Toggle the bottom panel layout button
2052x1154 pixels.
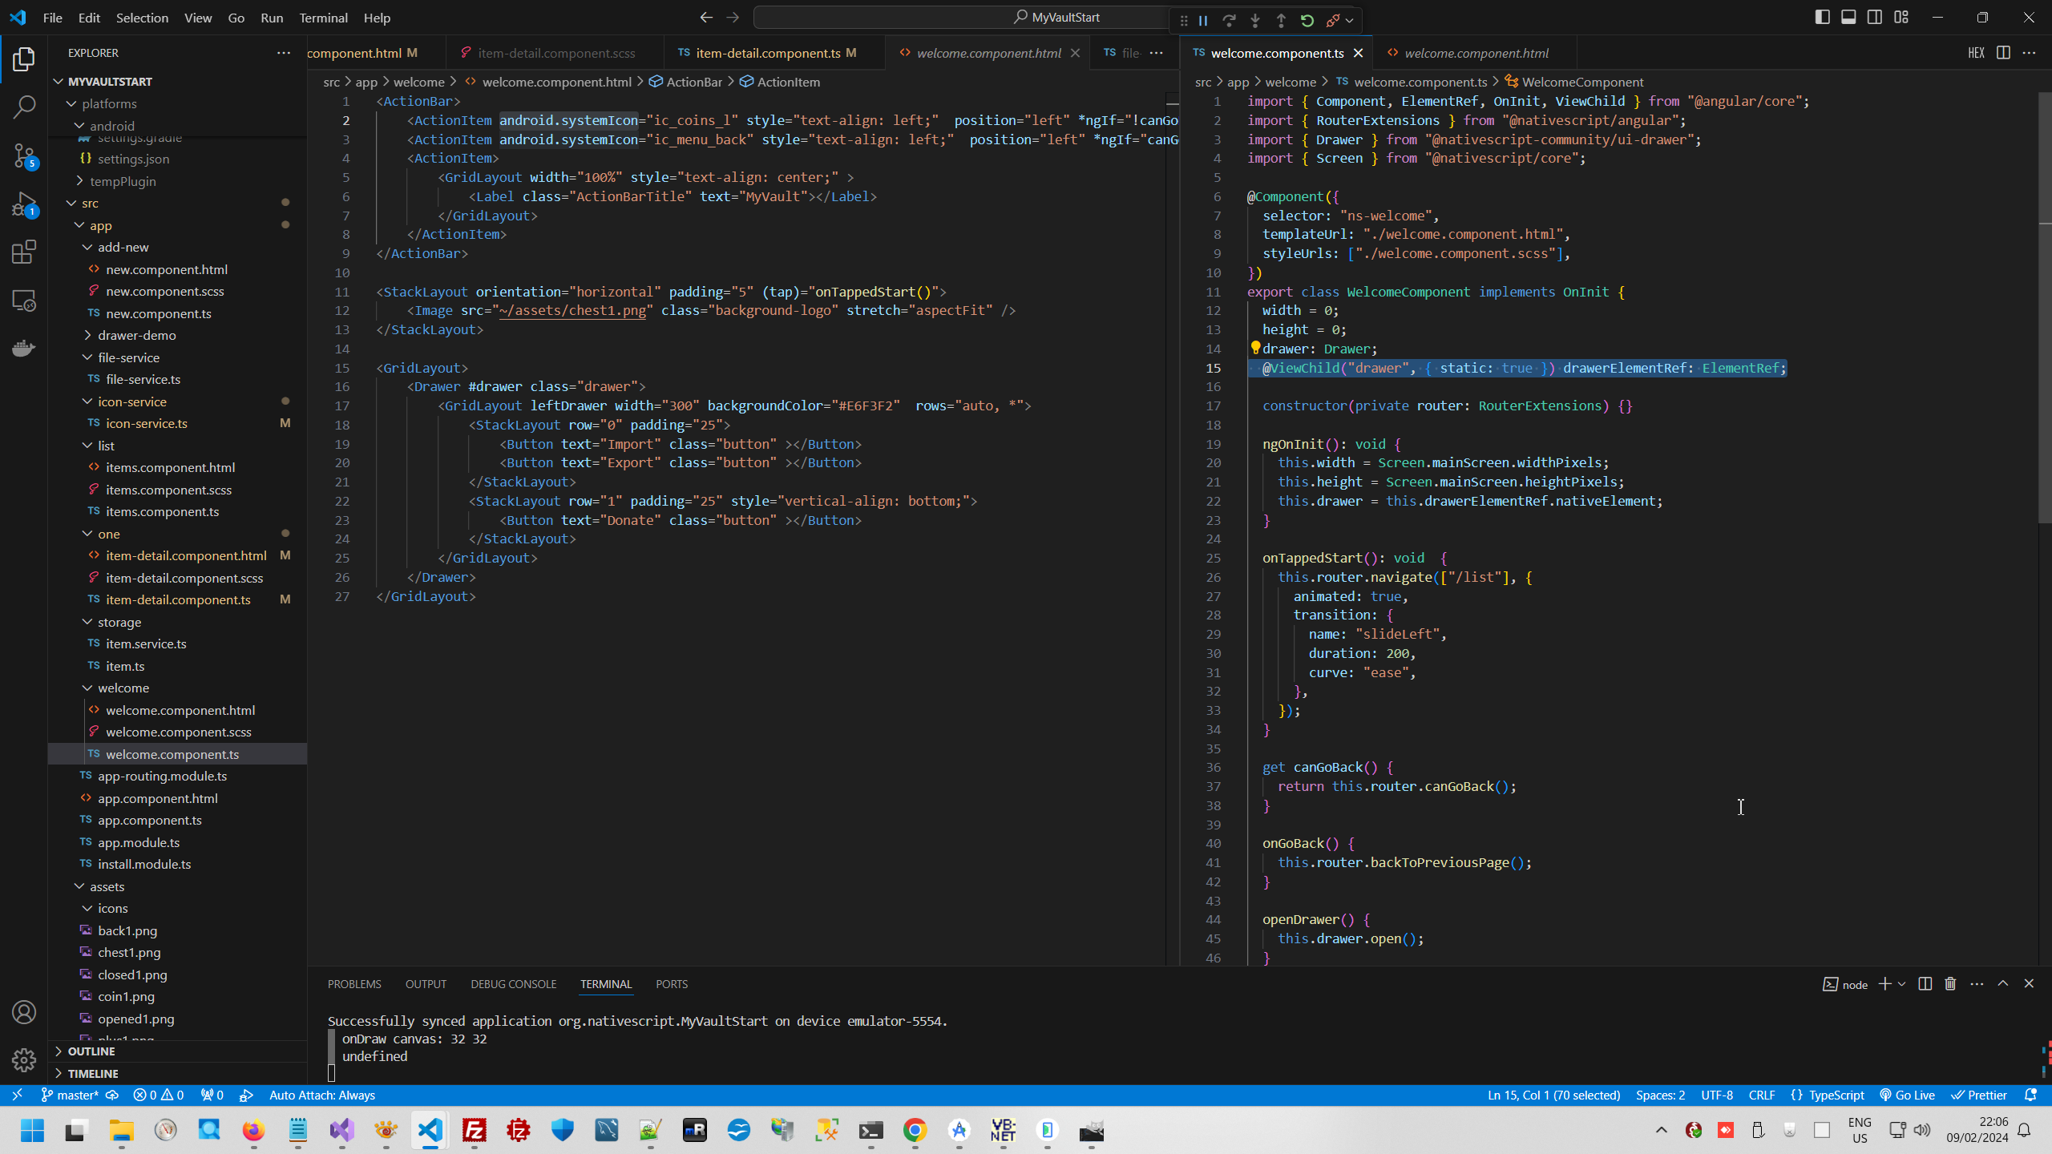click(1848, 17)
